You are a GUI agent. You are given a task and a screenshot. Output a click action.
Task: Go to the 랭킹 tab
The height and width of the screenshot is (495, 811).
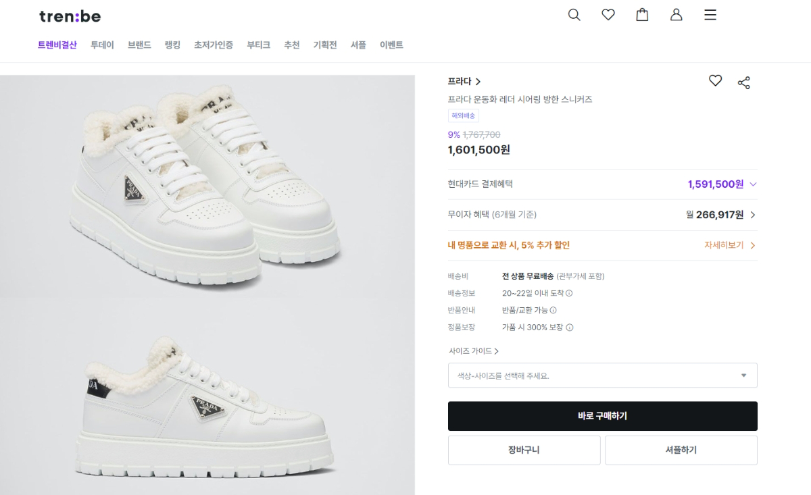coord(172,45)
